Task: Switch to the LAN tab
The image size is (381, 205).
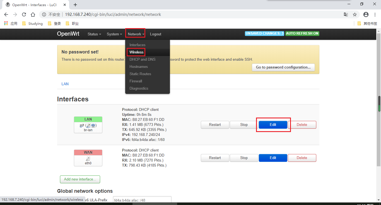Action: 65,84
